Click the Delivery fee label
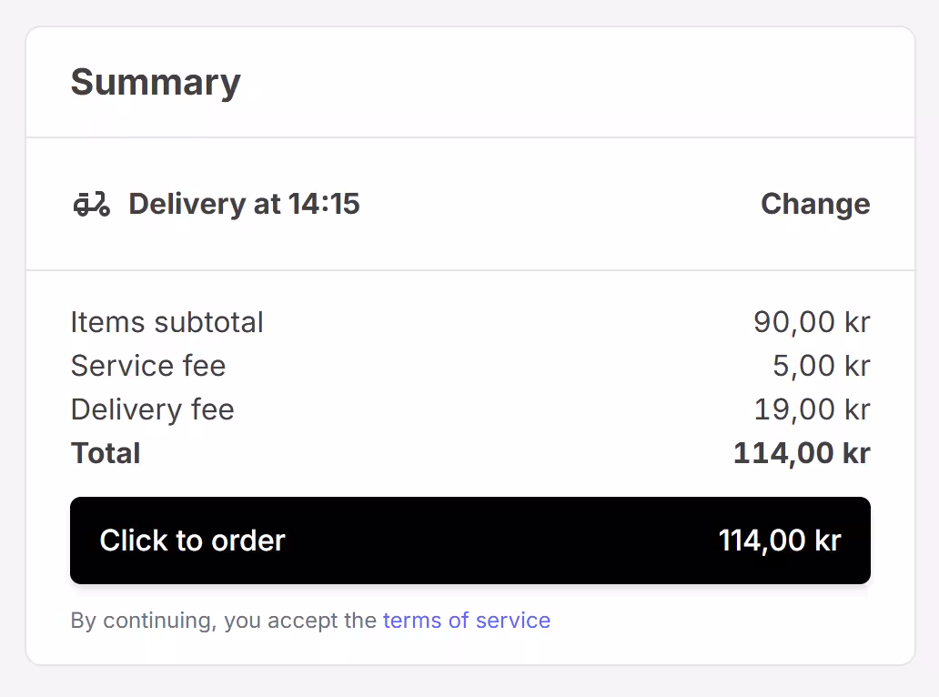Viewport: 939px width, 697px height. (152, 409)
